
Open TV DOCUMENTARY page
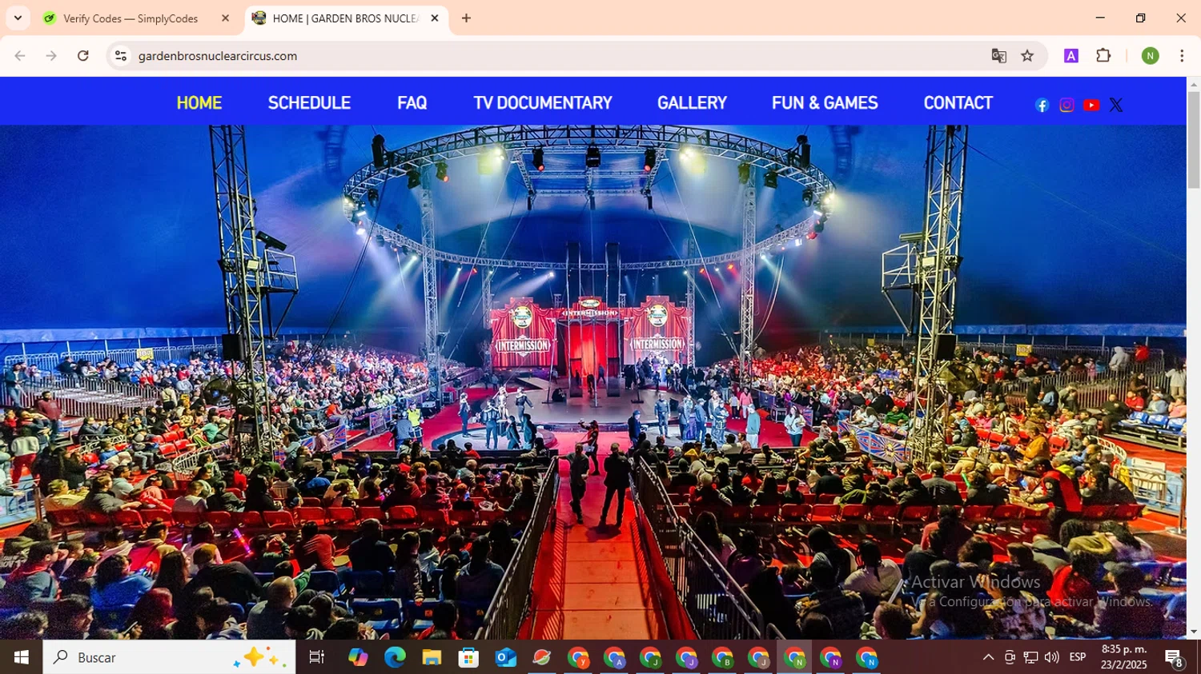[543, 103]
